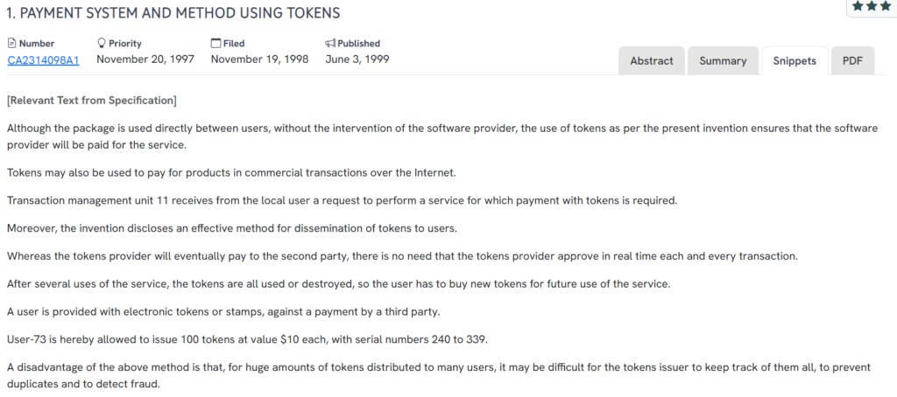Click the priority date November 20, 1997
Viewport: 897px width, 397px height.
(145, 59)
